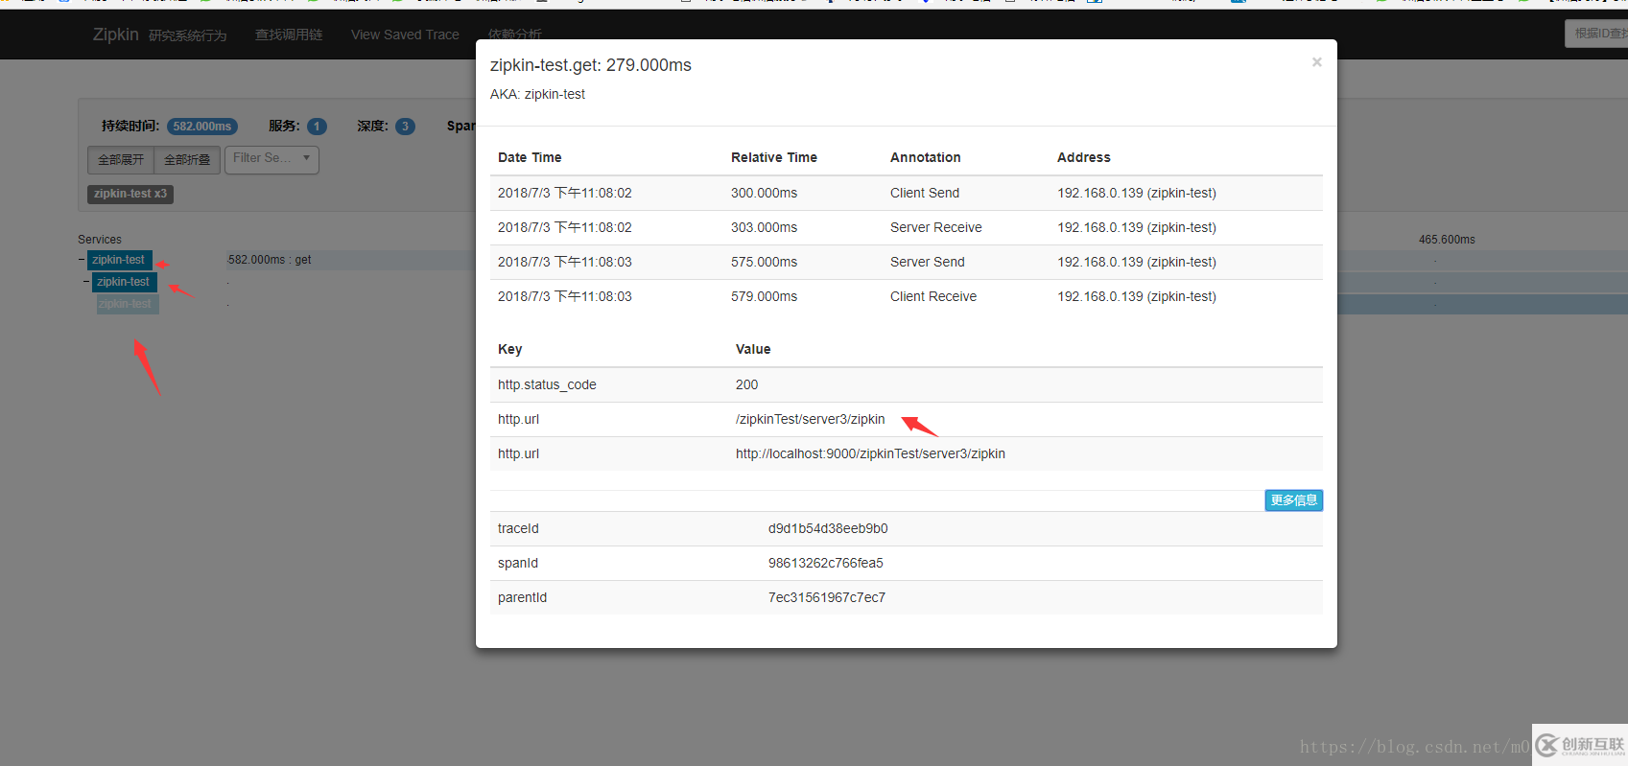
Task: Click the Address column header
Action: pos(1084,157)
